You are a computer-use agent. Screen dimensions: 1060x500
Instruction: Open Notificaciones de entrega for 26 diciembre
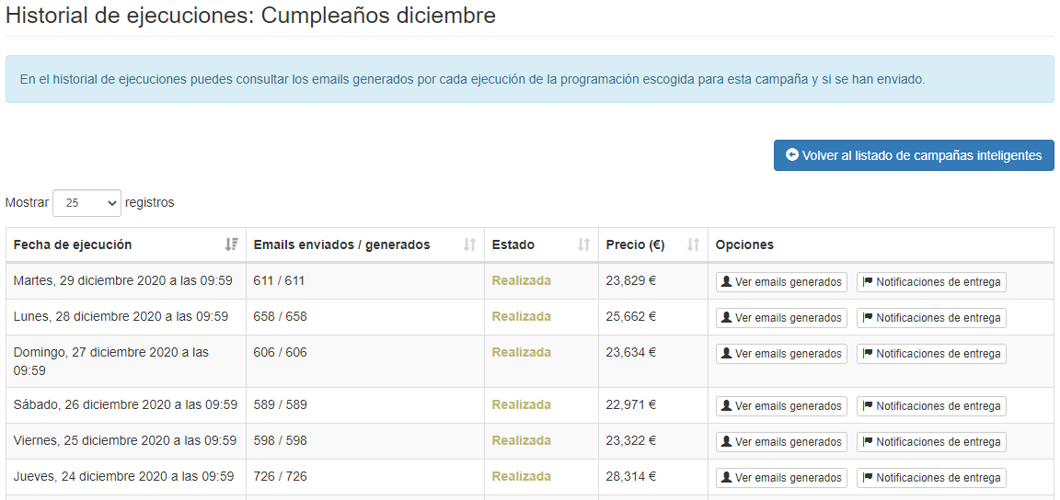click(931, 406)
